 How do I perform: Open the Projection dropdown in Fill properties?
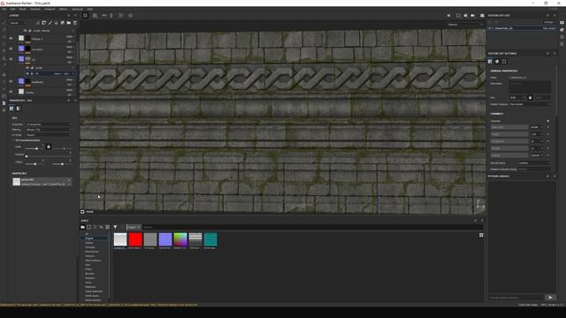point(49,125)
